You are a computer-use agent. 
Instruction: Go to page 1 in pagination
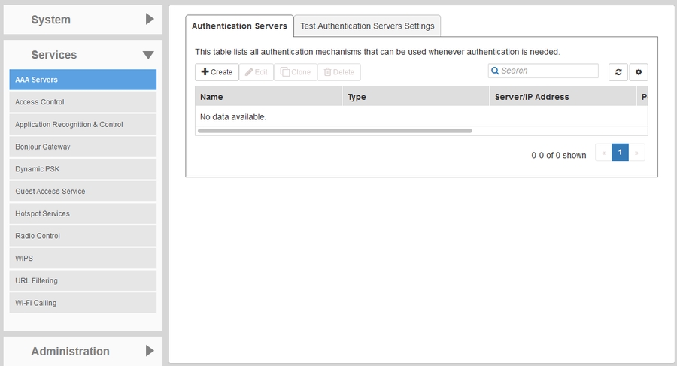click(x=620, y=153)
